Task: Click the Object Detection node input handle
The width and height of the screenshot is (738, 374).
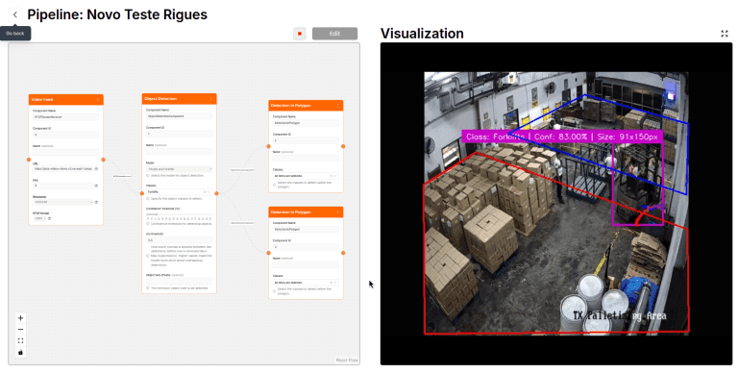Action: click(142, 193)
